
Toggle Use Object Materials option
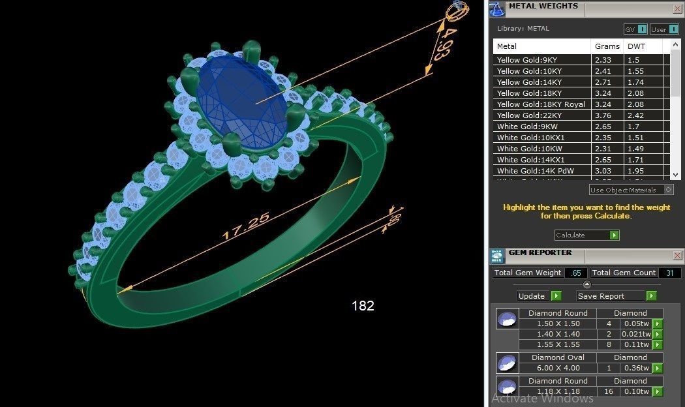(632, 190)
